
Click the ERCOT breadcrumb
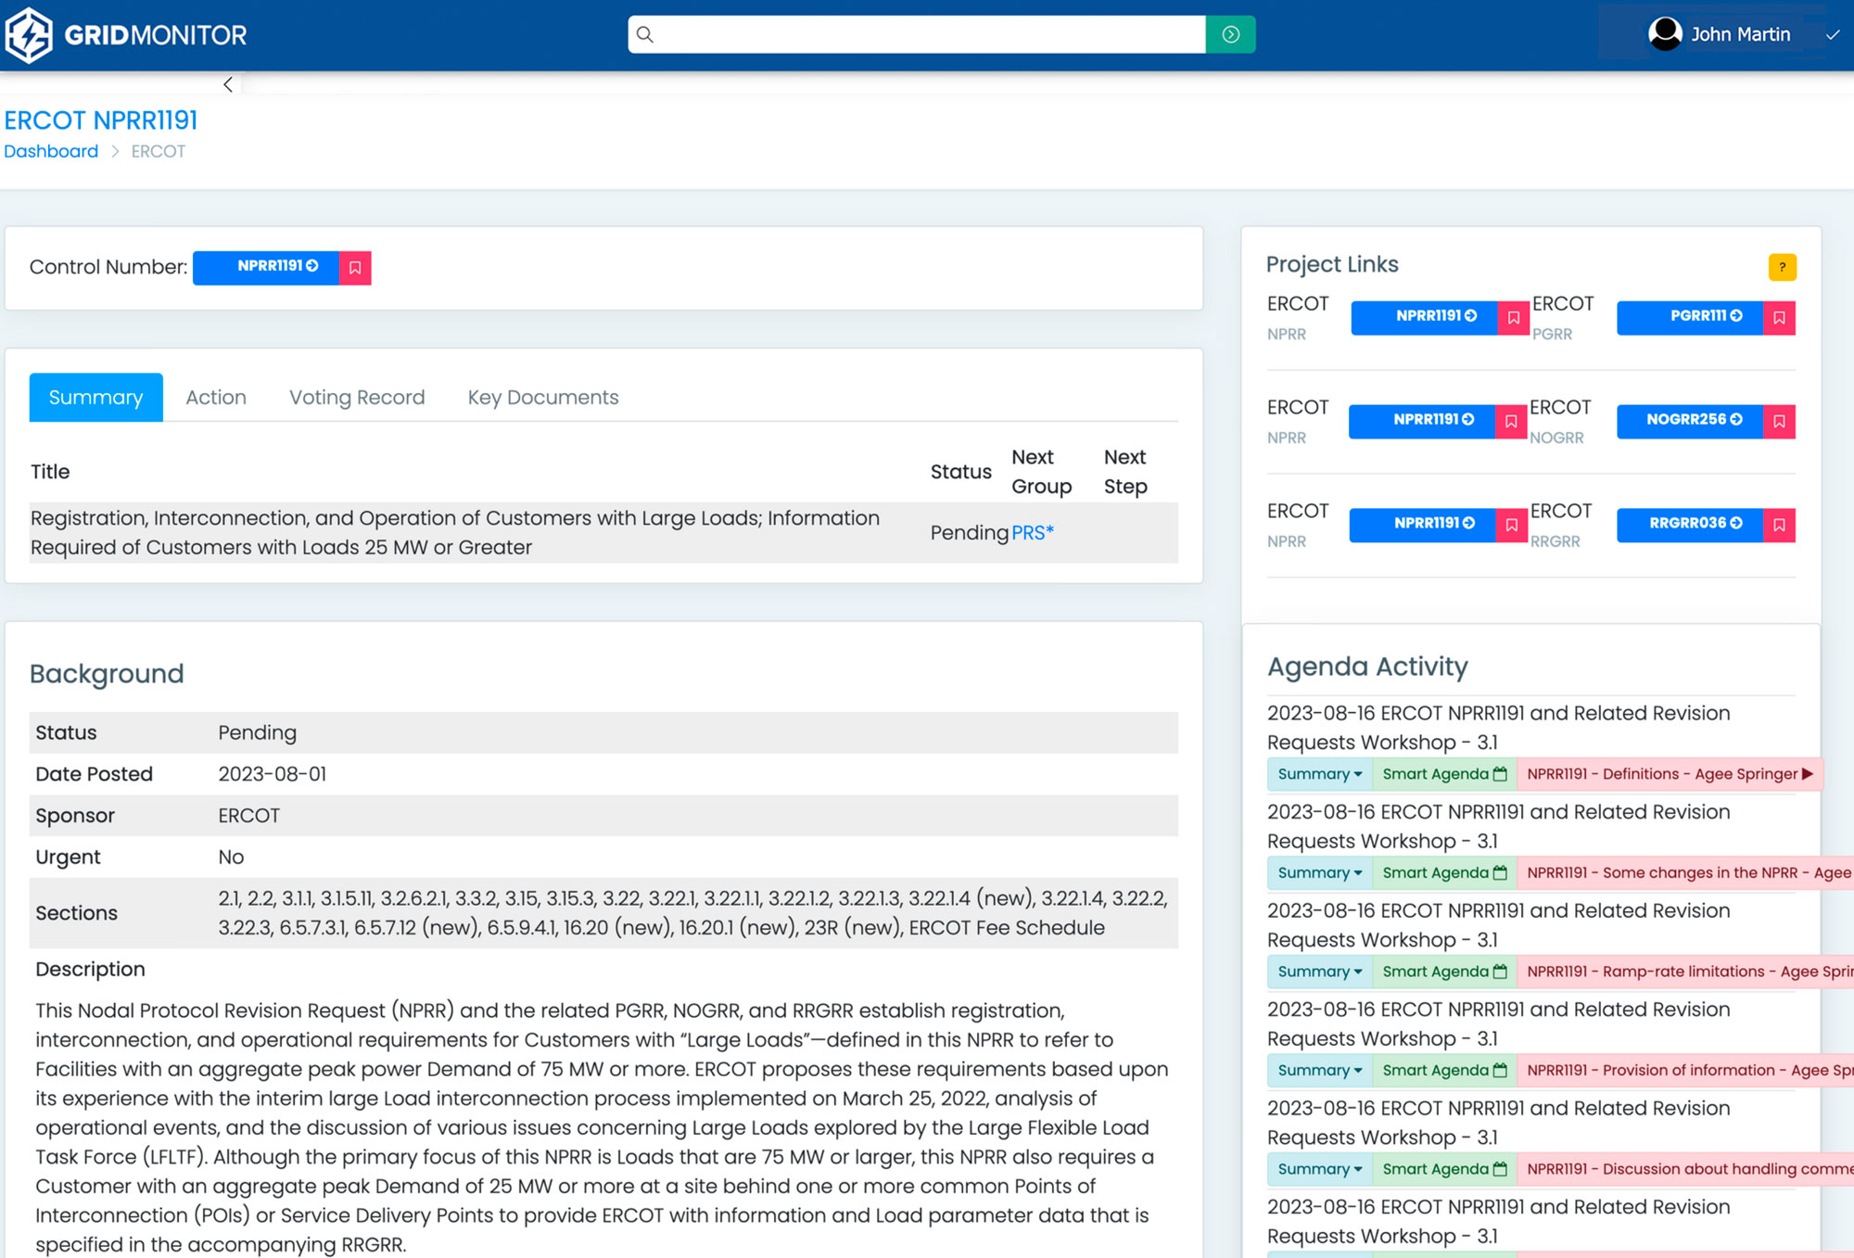pyautogui.click(x=159, y=151)
